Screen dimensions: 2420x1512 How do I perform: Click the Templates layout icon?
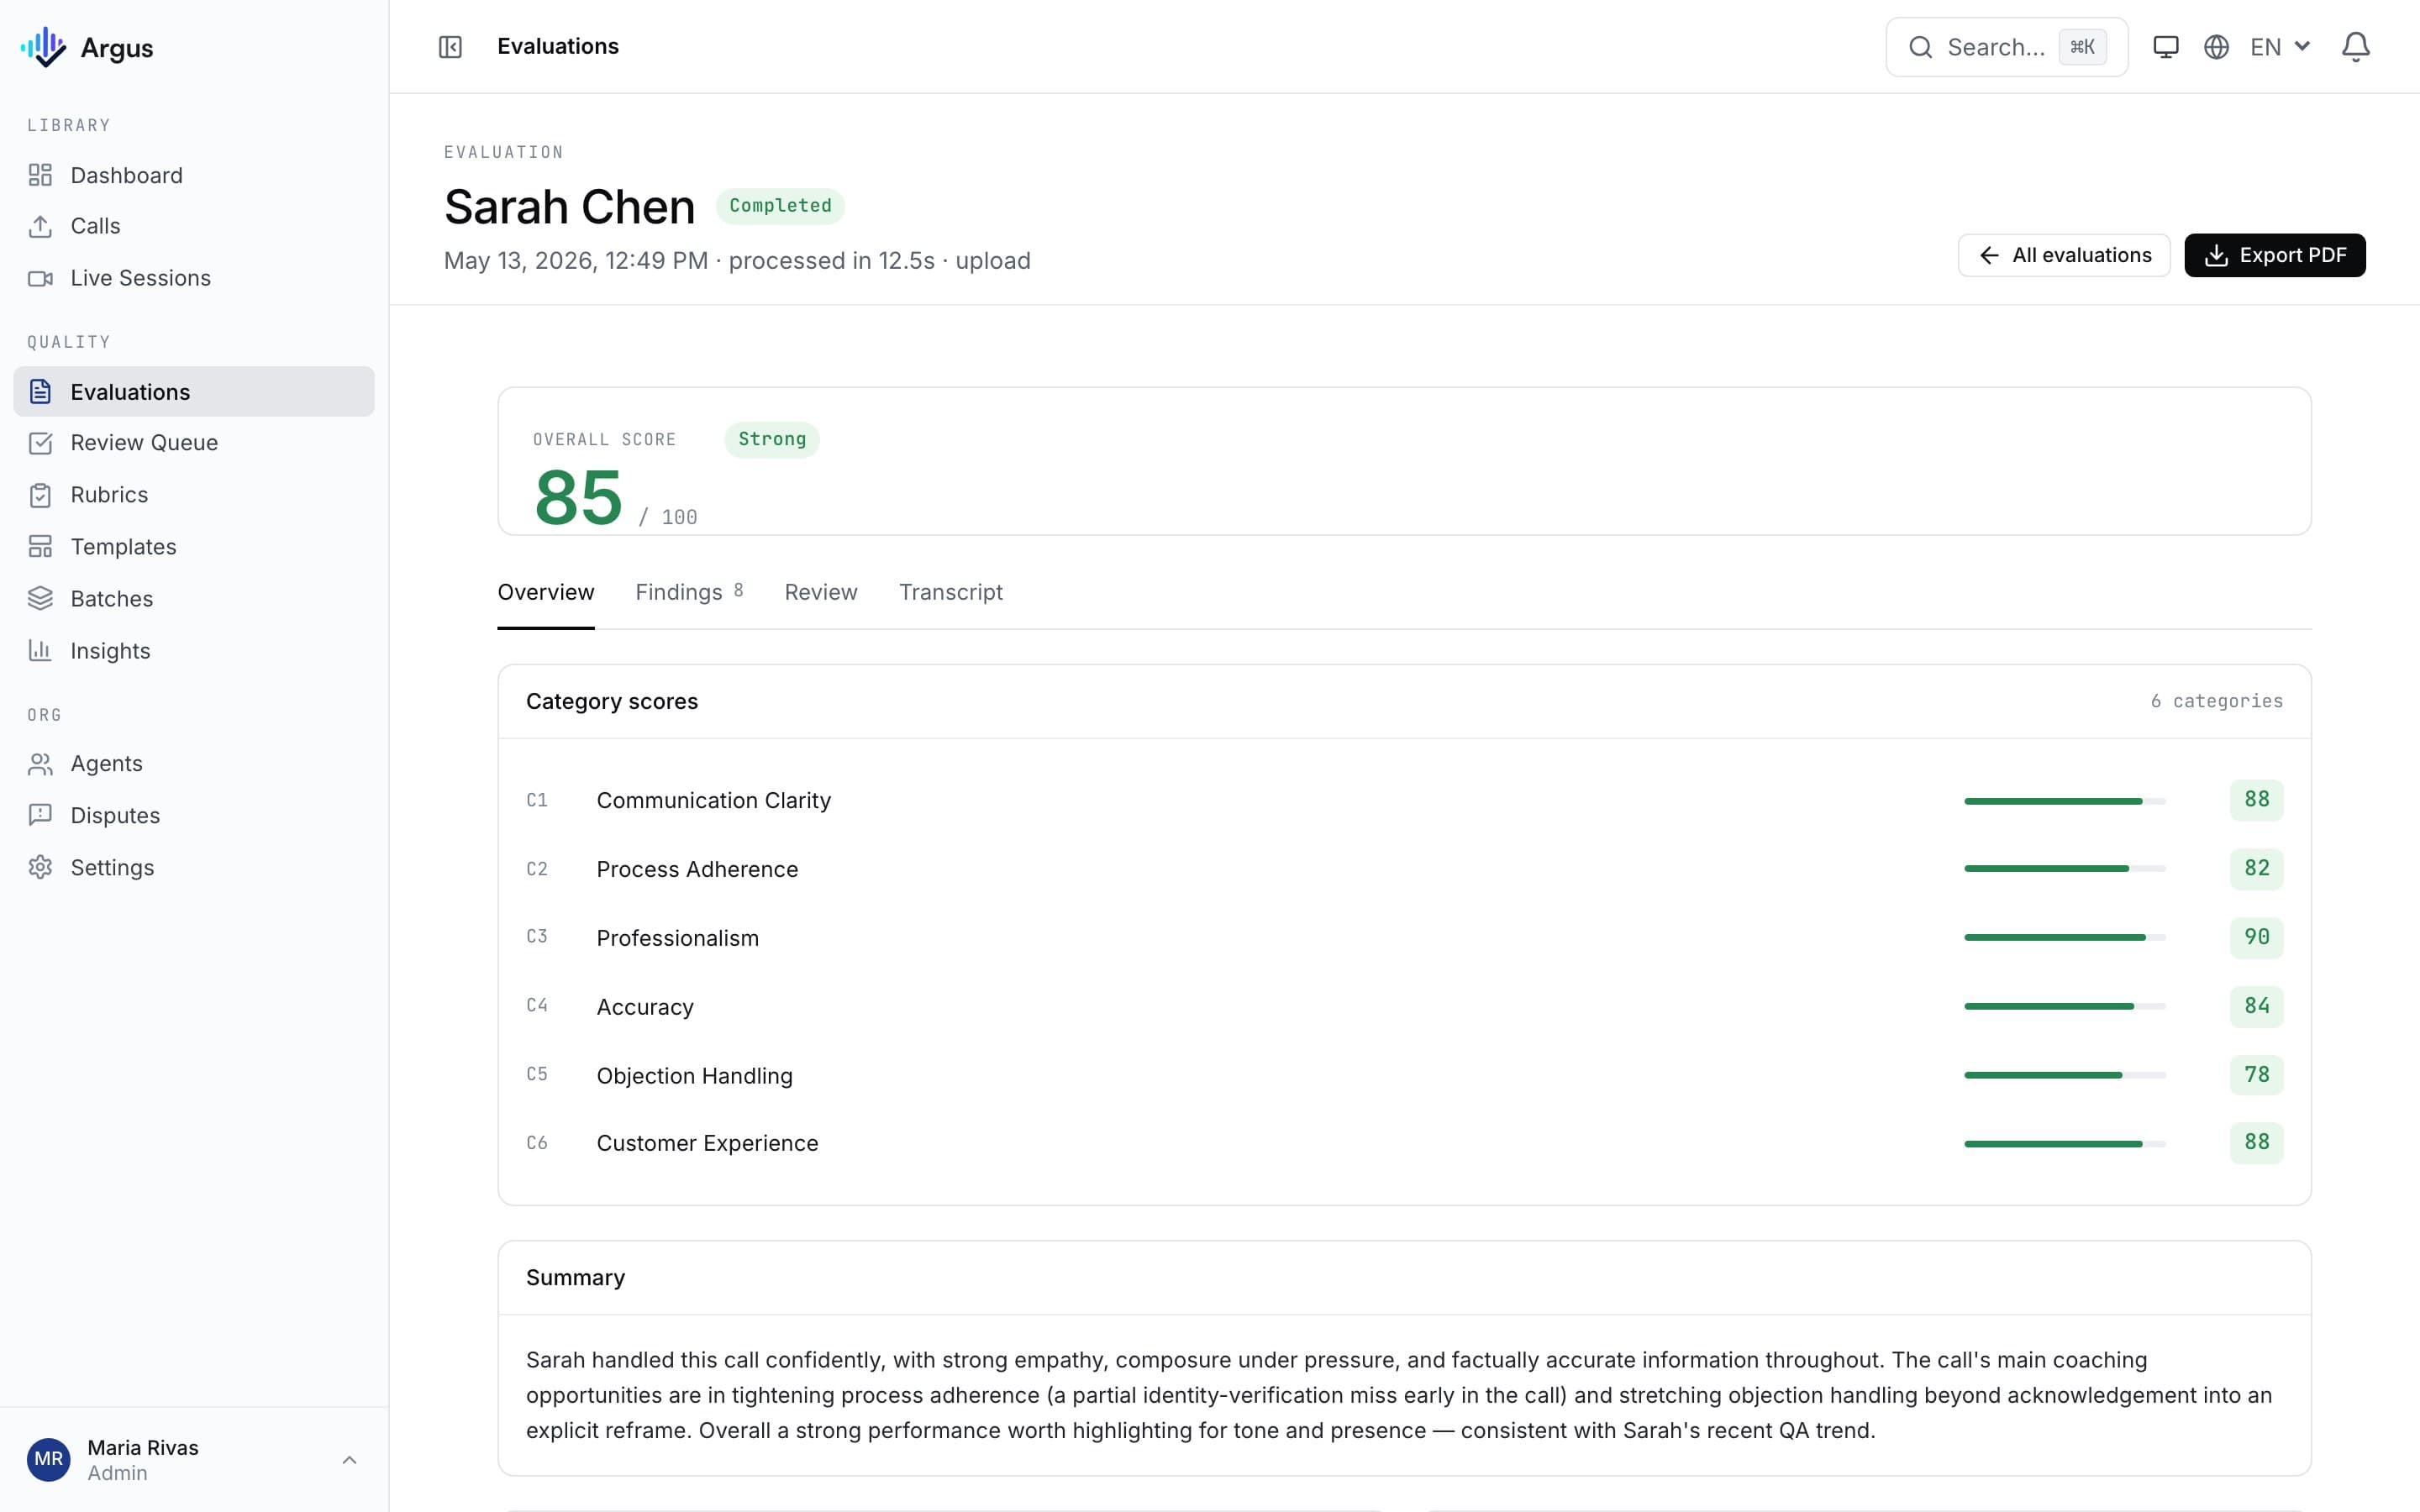(40, 547)
